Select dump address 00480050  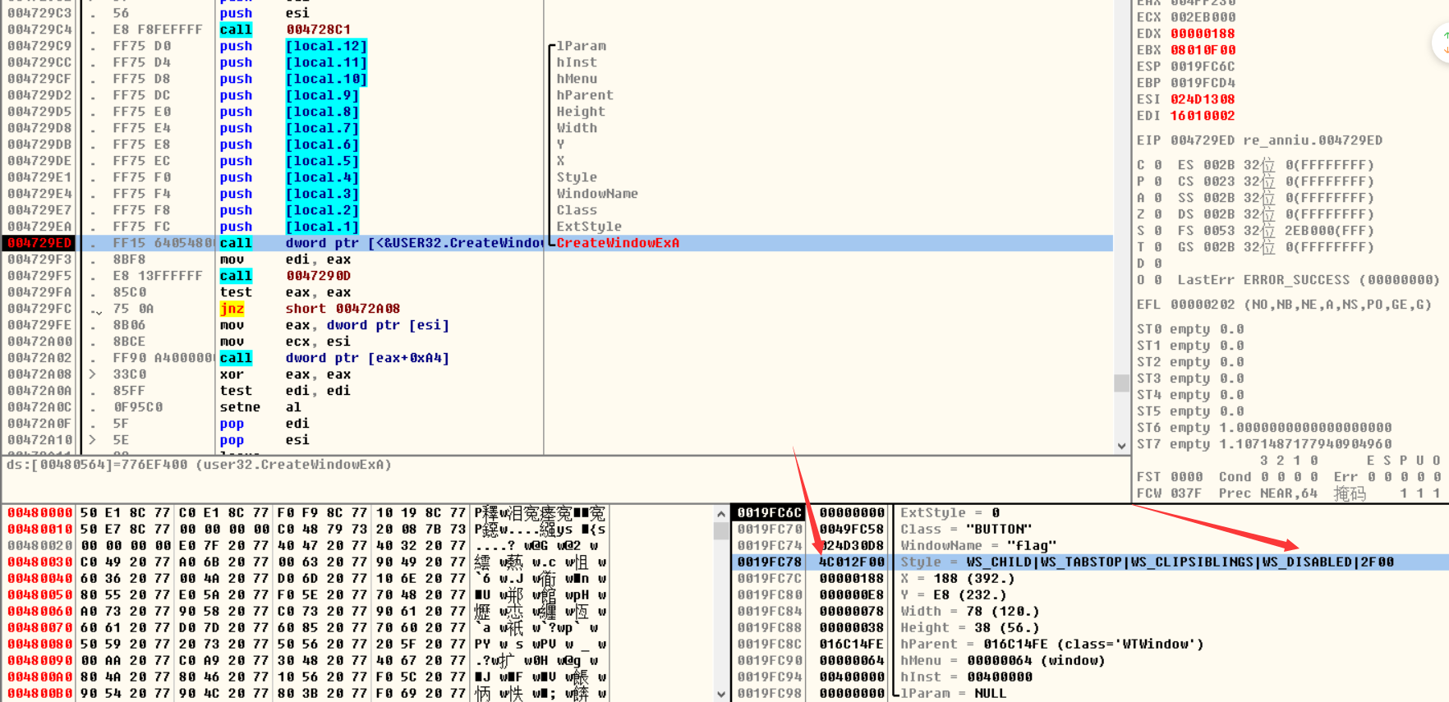click(39, 595)
